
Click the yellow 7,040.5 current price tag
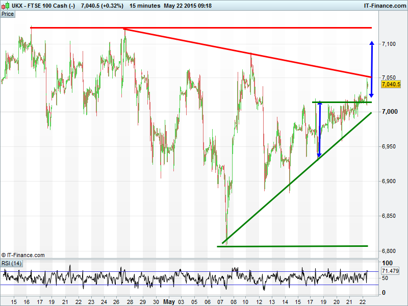pos(391,84)
